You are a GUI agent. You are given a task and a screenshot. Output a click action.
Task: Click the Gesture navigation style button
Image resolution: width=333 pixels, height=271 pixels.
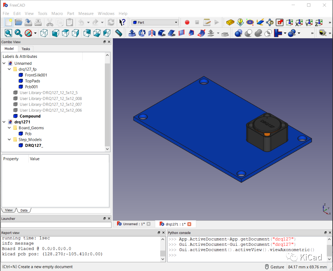click(x=275, y=267)
